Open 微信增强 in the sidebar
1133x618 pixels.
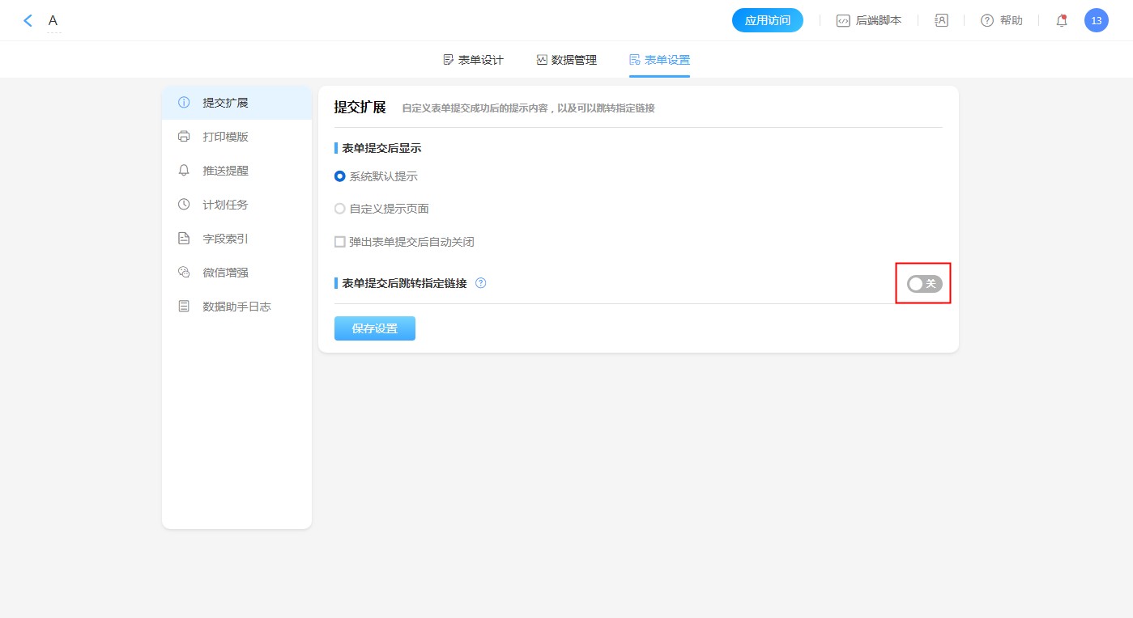[225, 273]
